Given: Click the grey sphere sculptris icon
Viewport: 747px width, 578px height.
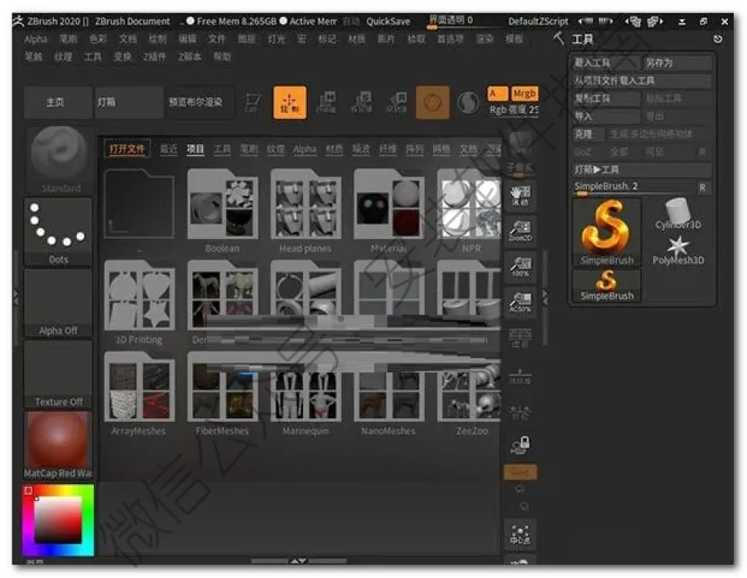Looking at the screenshot, I should tap(468, 102).
